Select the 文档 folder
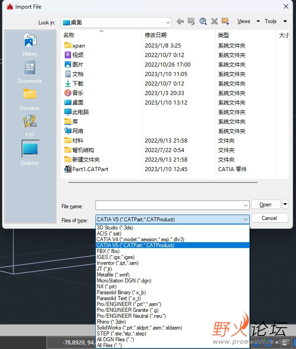The height and width of the screenshot is (349, 296). (x=74, y=74)
